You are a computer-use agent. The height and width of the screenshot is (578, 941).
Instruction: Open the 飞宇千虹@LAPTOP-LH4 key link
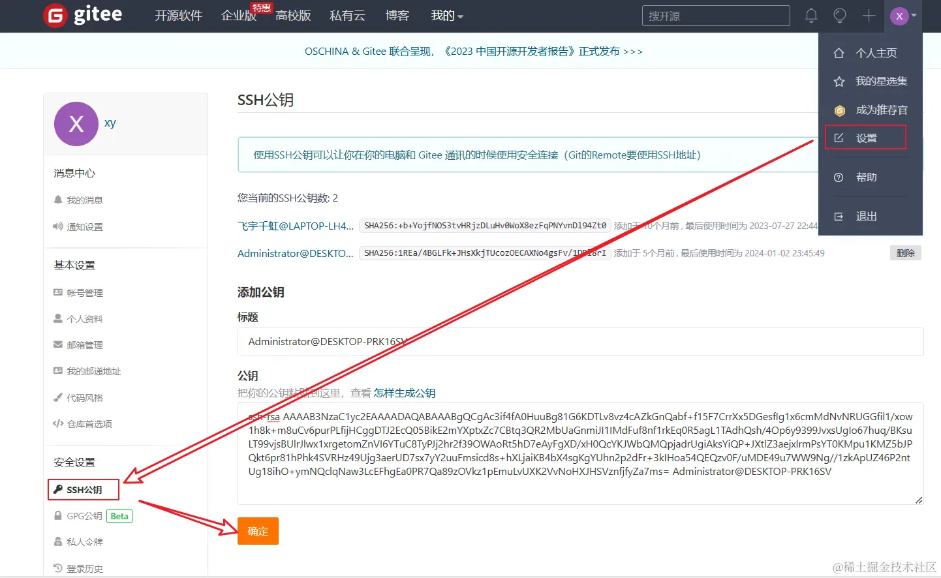point(296,226)
